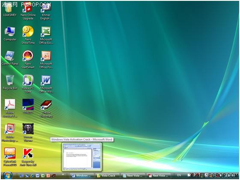Launch PowerPoint from Quick Launch bar

pos(48,176)
